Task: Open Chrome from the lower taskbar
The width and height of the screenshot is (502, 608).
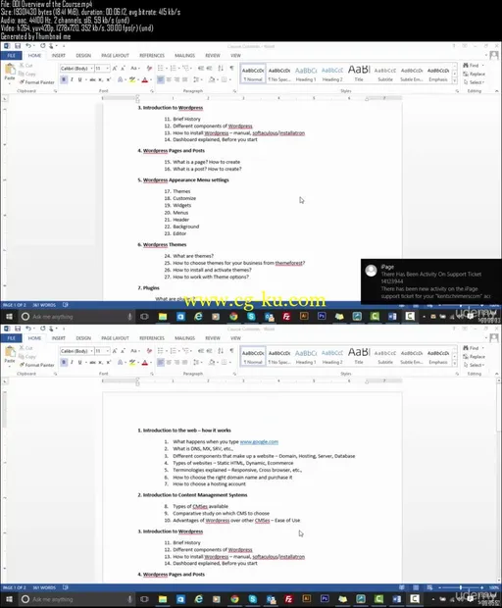Action: click(x=234, y=599)
